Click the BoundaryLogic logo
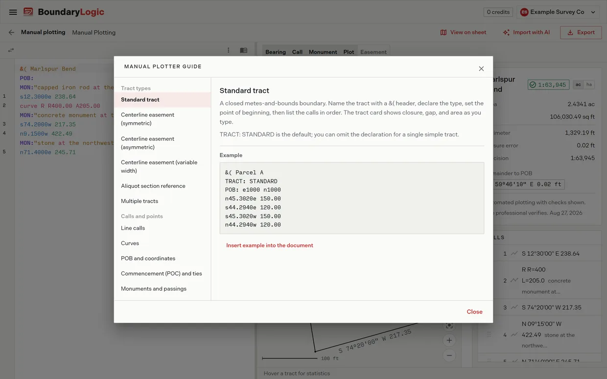This screenshot has height=379, width=607. click(64, 12)
